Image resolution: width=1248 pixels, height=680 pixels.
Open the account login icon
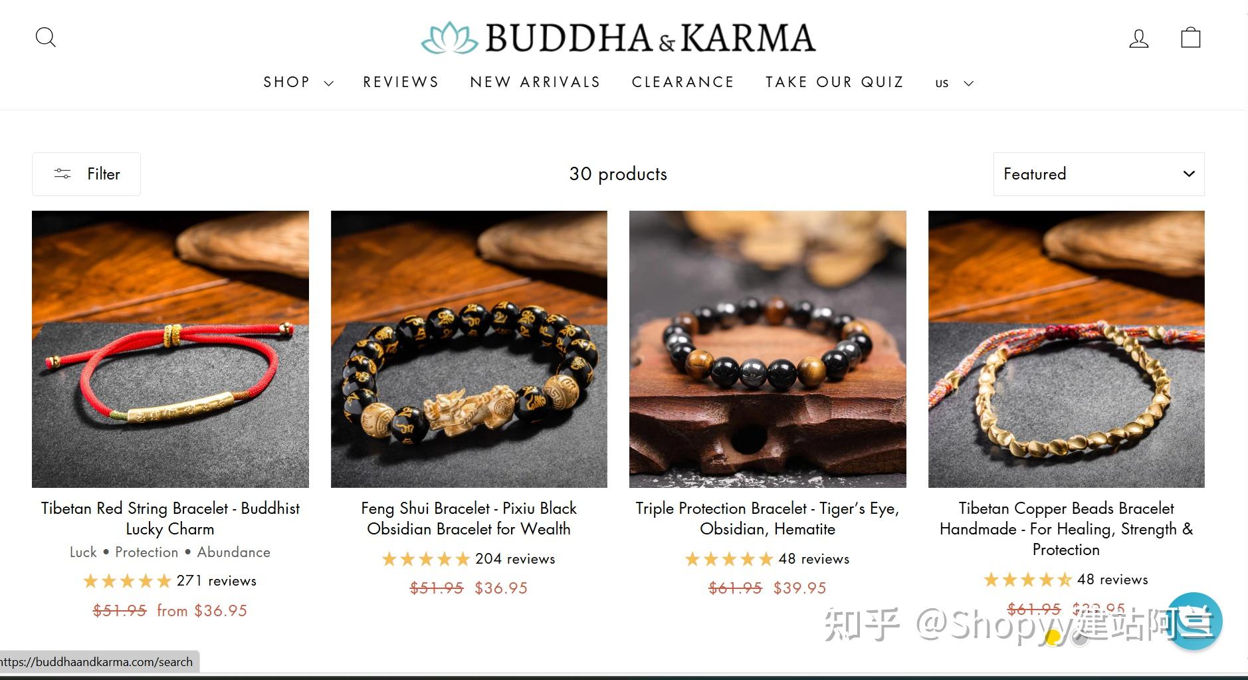pyautogui.click(x=1138, y=38)
